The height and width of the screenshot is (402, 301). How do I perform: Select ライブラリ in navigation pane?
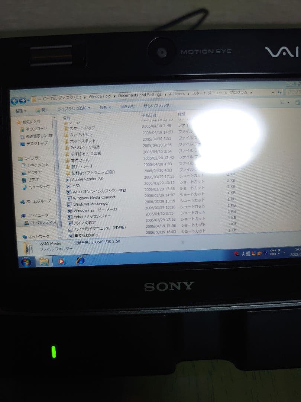30,159
